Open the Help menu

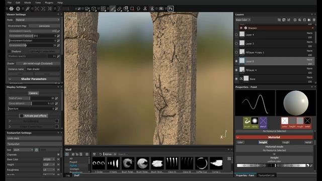coord(60,3)
